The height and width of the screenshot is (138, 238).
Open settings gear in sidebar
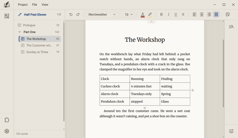click(7, 131)
